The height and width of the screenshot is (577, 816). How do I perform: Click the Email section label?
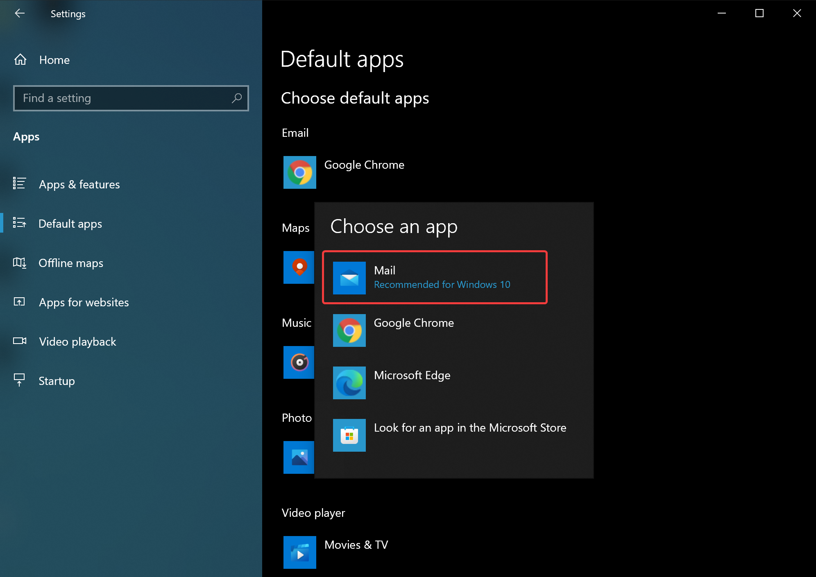pos(295,133)
